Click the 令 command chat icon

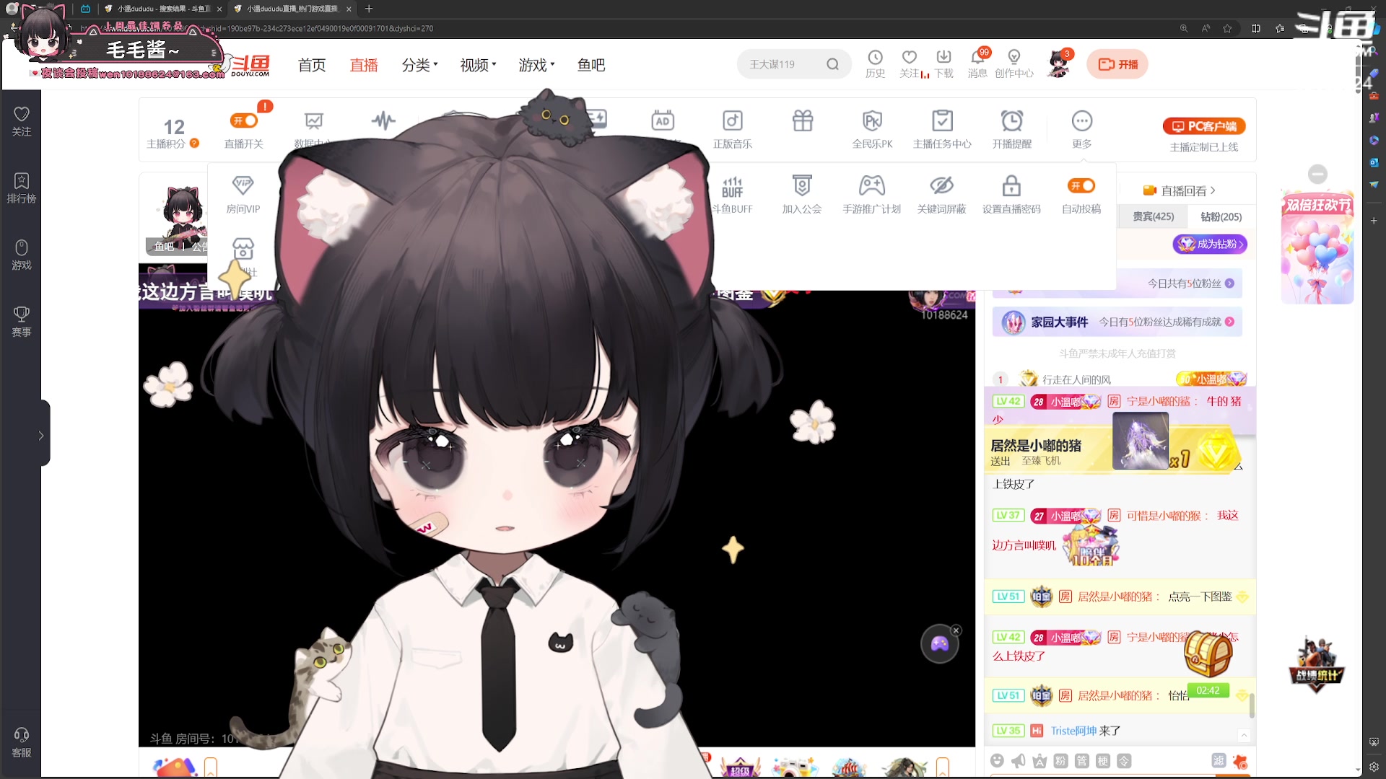click(x=1124, y=760)
